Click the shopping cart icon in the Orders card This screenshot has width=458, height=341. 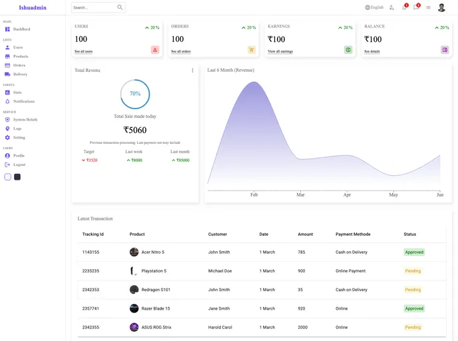(252, 50)
